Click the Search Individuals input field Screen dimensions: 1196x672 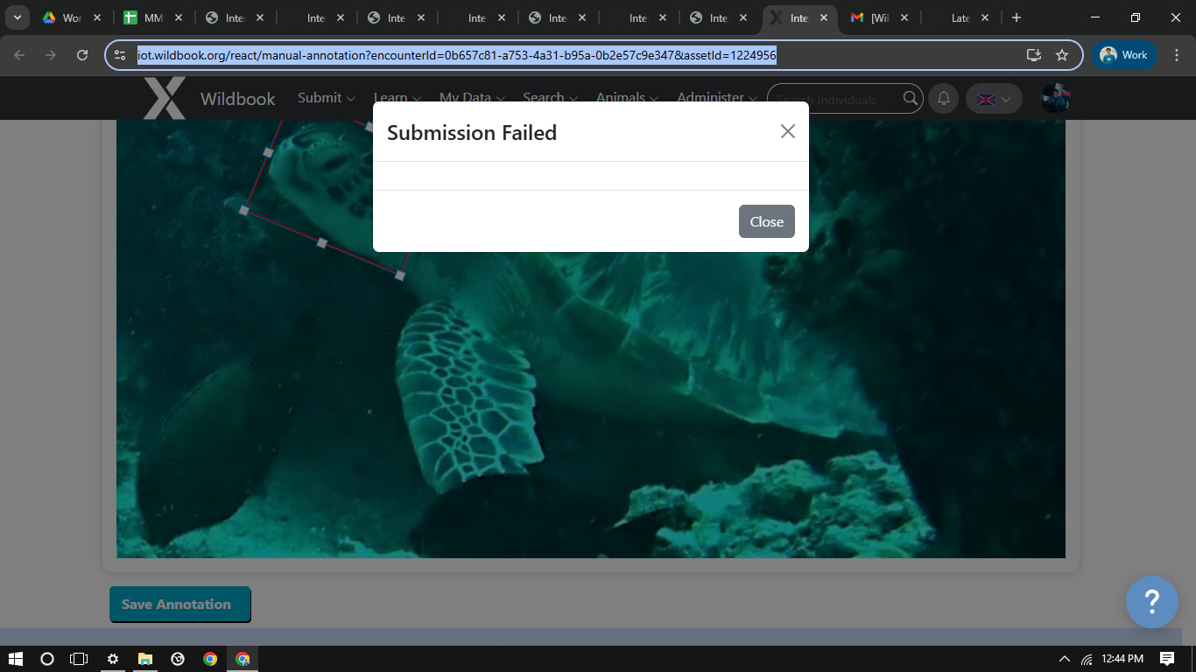[x=836, y=99]
